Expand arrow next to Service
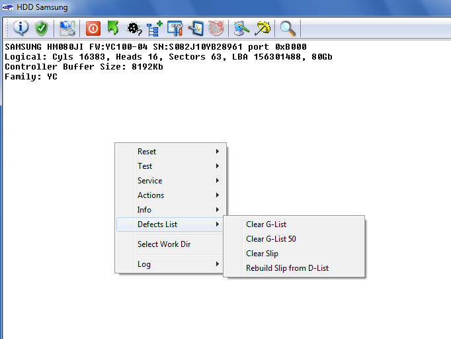Viewport: 451px width, 339px height. (218, 181)
